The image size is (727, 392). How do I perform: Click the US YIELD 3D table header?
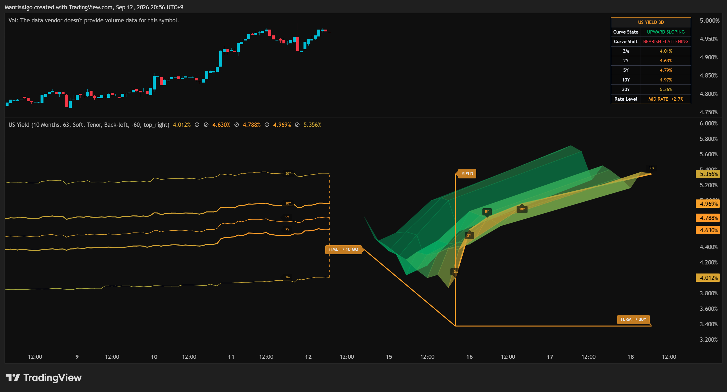[651, 22]
